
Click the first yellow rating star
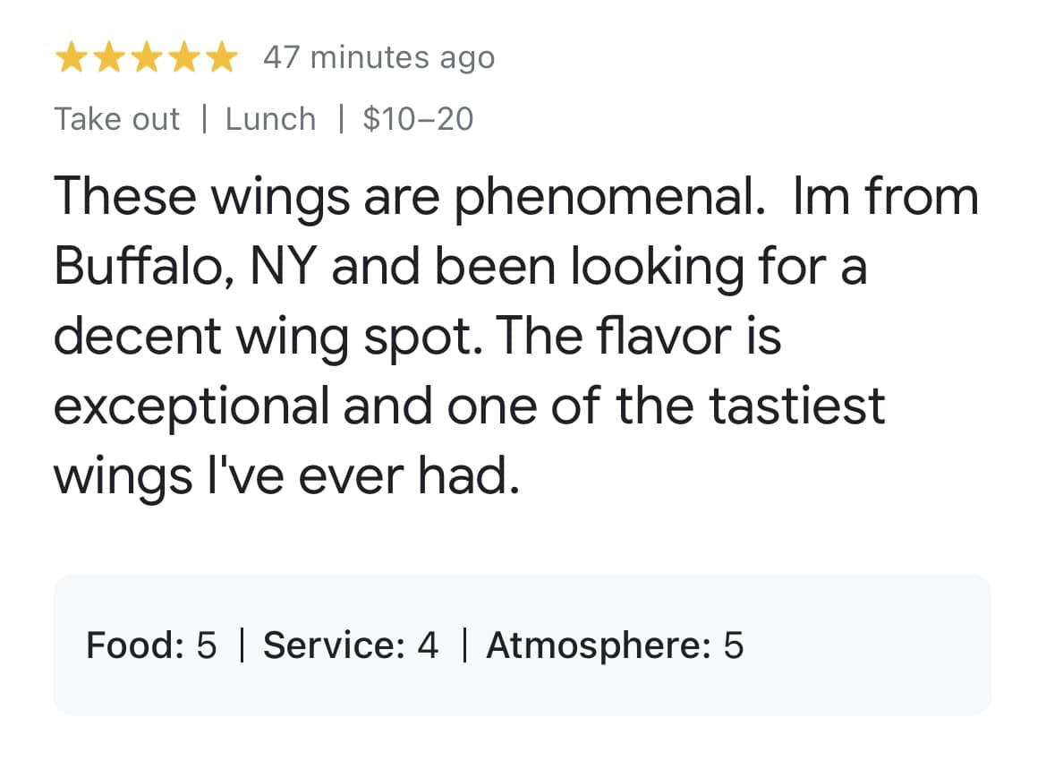71,56
